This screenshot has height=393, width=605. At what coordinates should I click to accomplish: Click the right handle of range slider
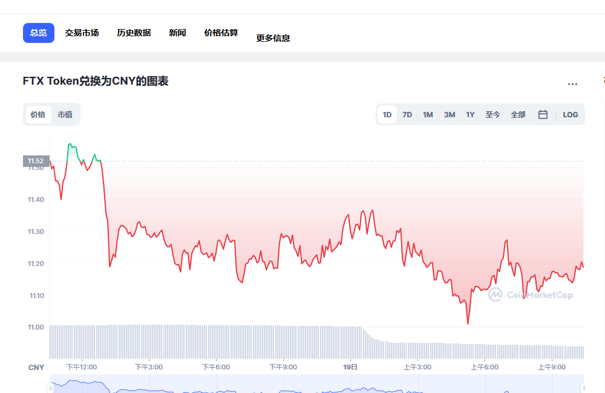point(583,388)
